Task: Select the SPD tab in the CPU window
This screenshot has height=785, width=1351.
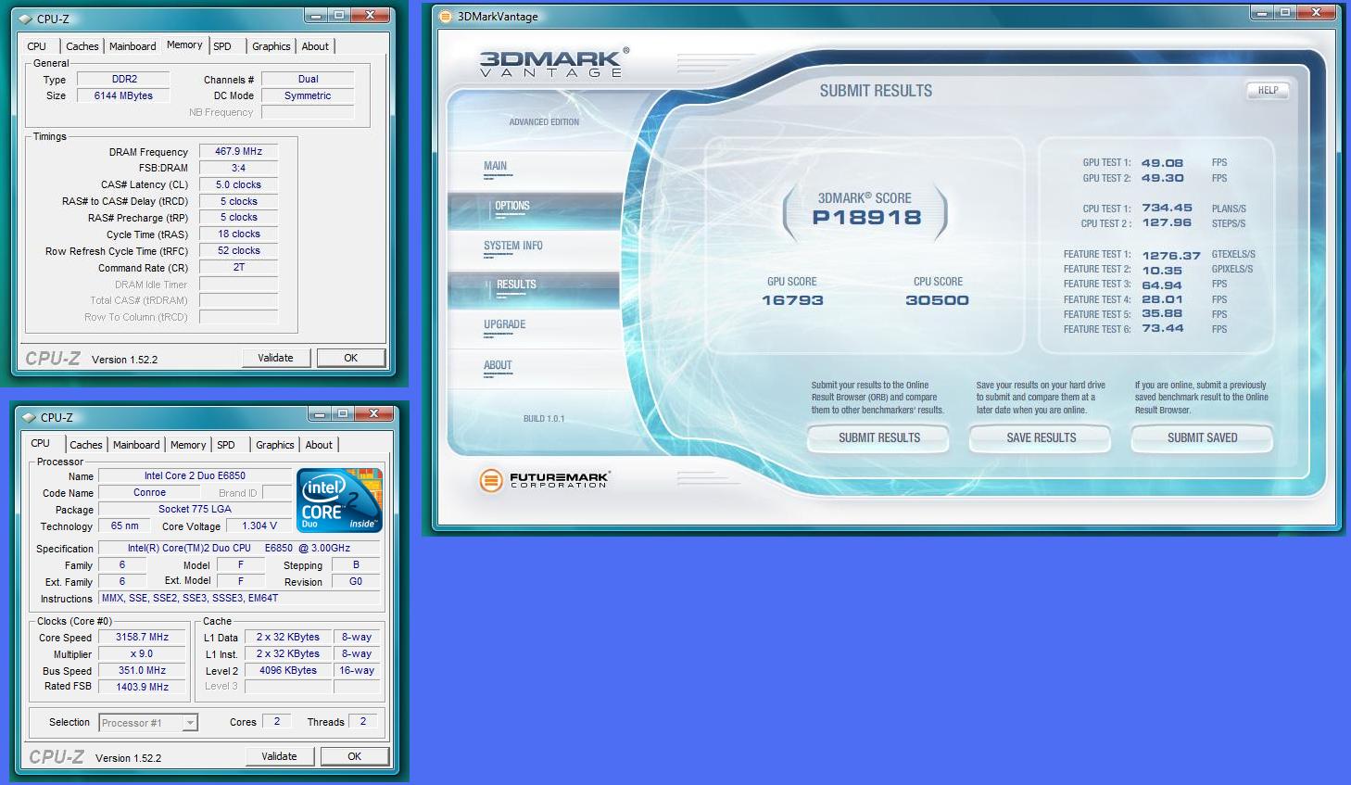Action: click(x=226, y=445)
